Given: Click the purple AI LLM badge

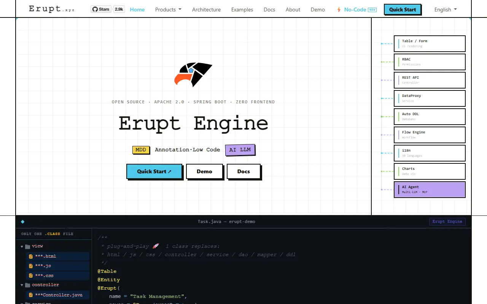Looking at the screenshot, I should coord(240,150).
